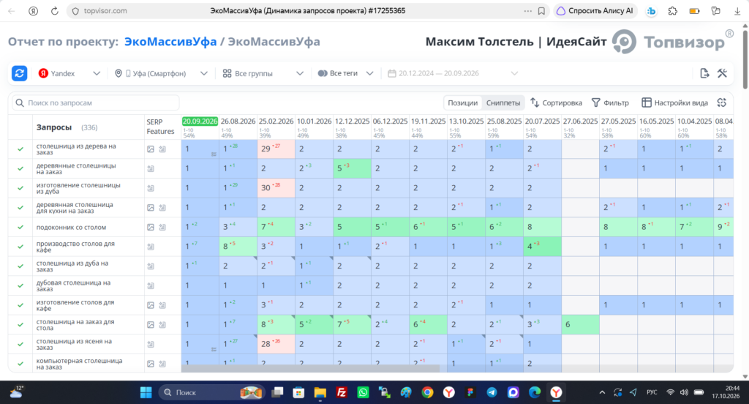Open the Все группы dropdown
Screen dimensions: 749x404
(263, 73)
